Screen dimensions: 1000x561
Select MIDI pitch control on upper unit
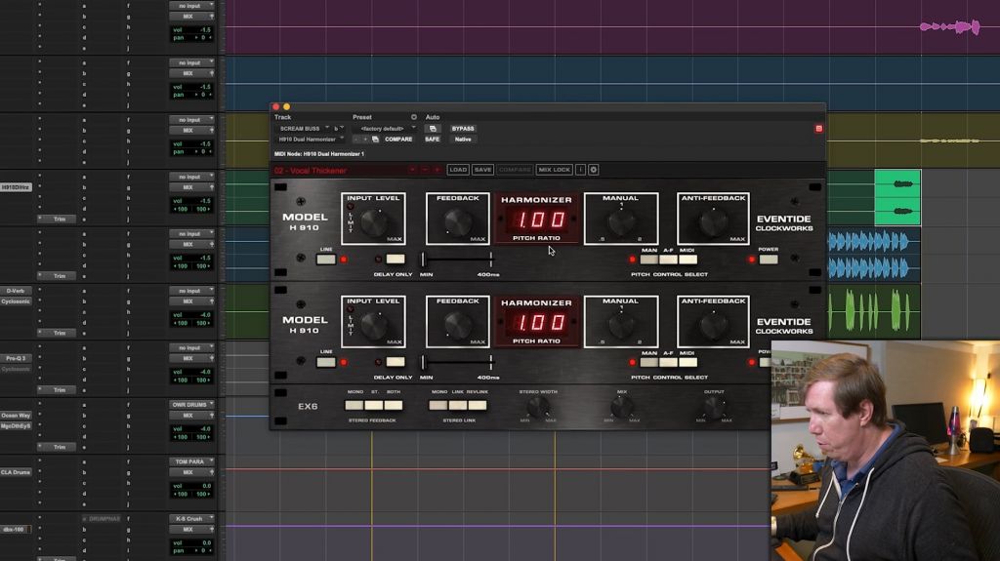[x=687, y=260]
